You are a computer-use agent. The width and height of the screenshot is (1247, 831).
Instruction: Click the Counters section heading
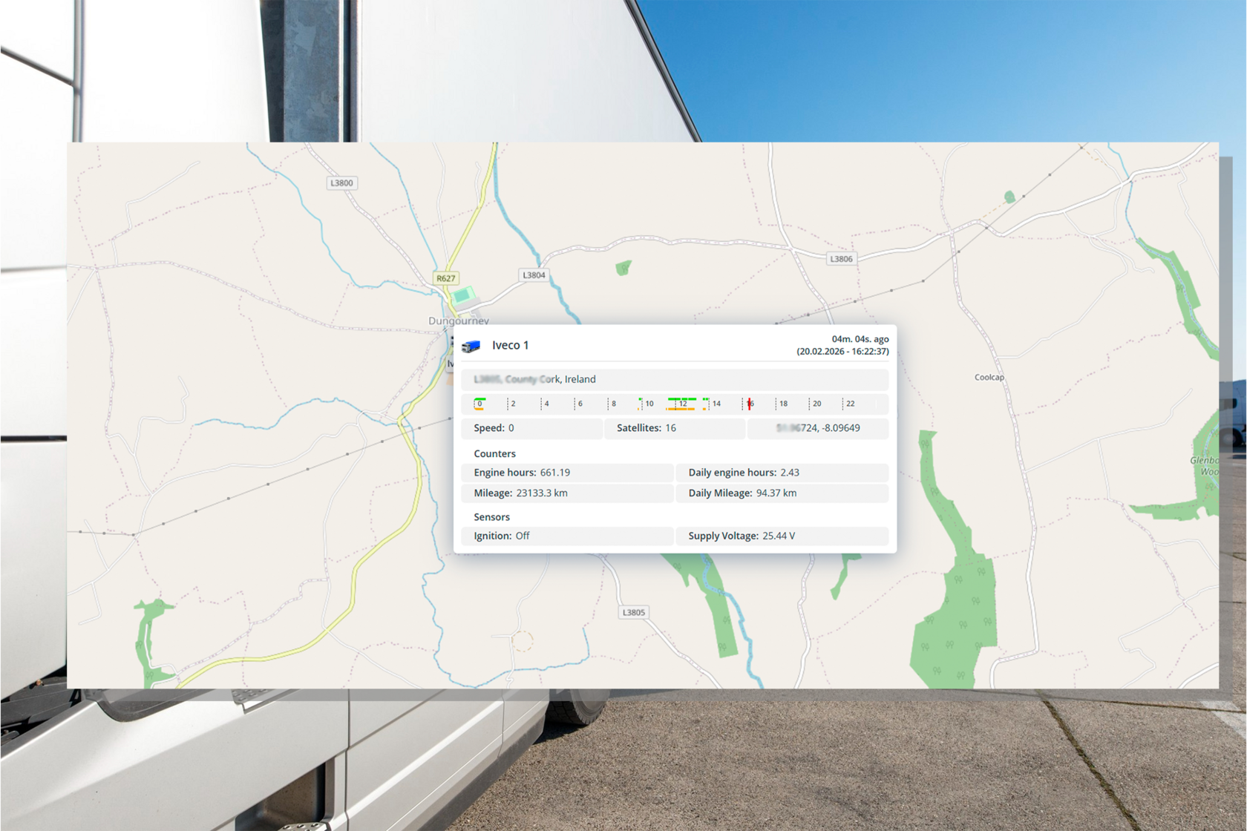[x=494, y=453]
